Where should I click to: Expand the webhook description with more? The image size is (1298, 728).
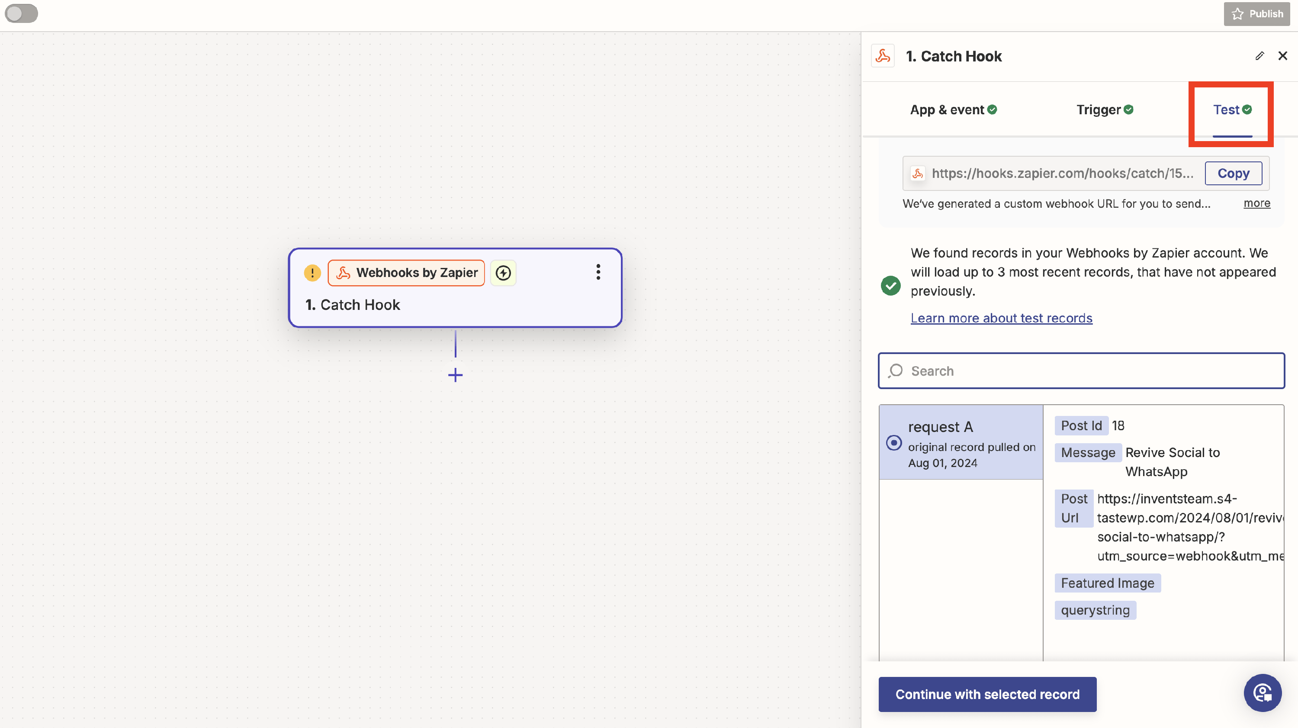1257,203
